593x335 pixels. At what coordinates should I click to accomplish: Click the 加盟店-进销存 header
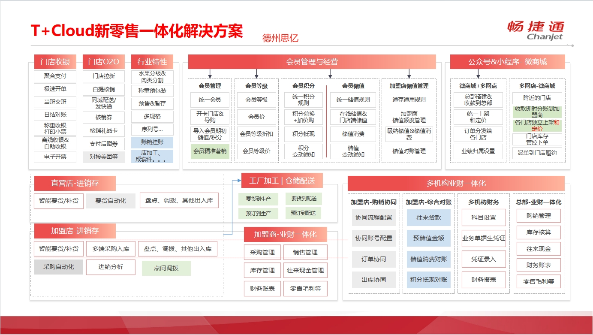point(75,231)
